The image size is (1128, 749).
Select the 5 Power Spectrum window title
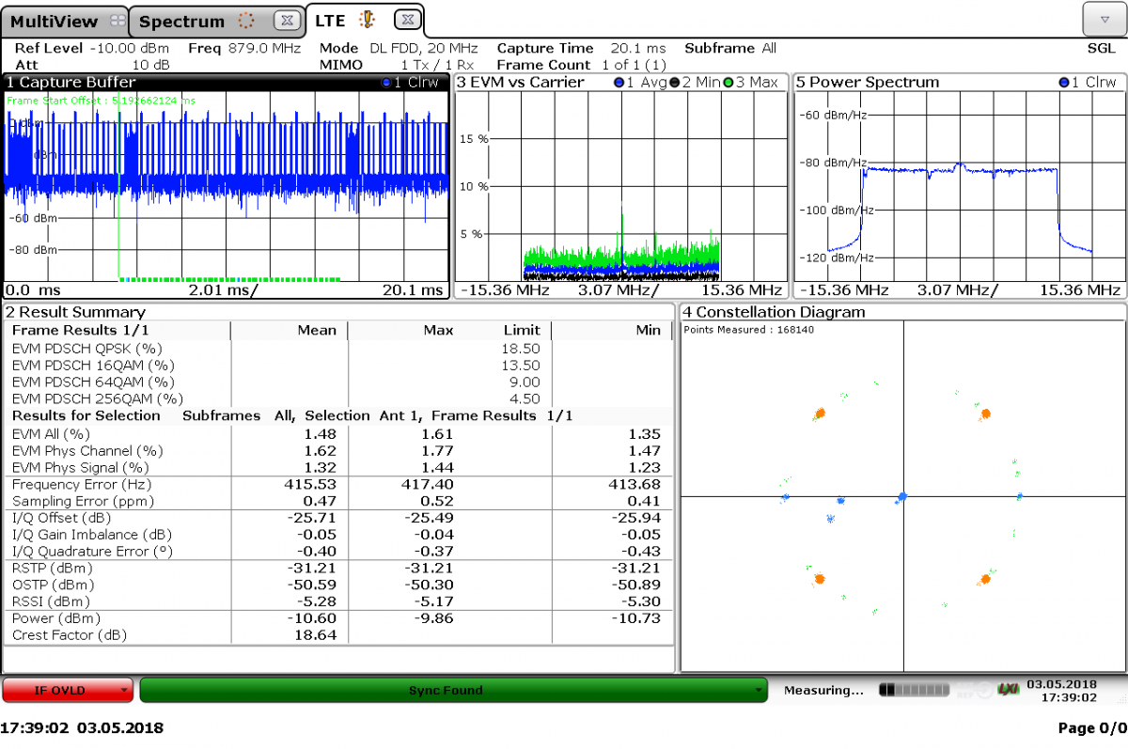coord(868,83)
